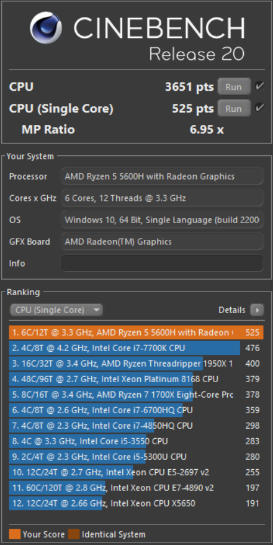Select the Intel Core i5-3550 ranking entry
273x545 pixels.
136,441
